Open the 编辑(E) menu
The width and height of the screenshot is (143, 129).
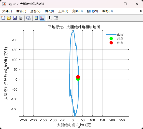point(21,11)
